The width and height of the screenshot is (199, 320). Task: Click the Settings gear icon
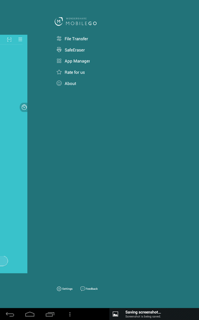tap(59, 289)
